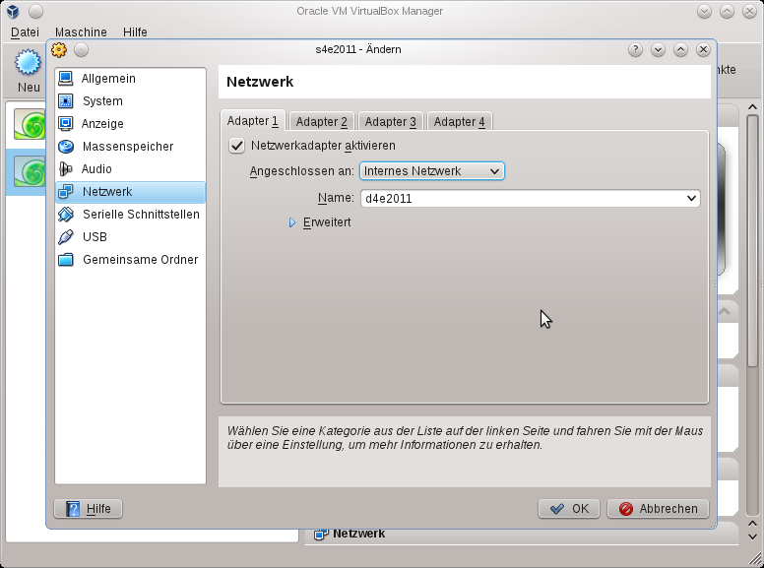Open the Maschine menu

[81, 32]
